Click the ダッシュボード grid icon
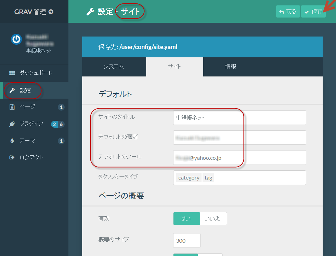This screenshot has width=336, height=256. pyautogui.click(x=12, y=73)
